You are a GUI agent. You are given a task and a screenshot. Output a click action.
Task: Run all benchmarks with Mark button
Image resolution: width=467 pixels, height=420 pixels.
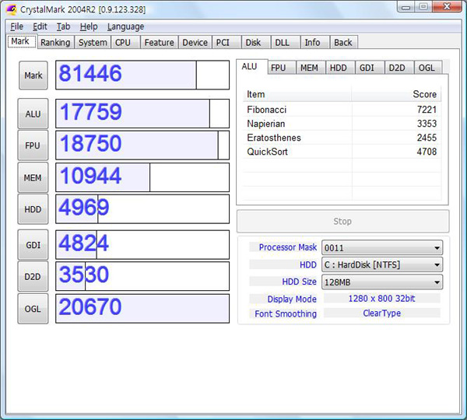pos(33,75)
